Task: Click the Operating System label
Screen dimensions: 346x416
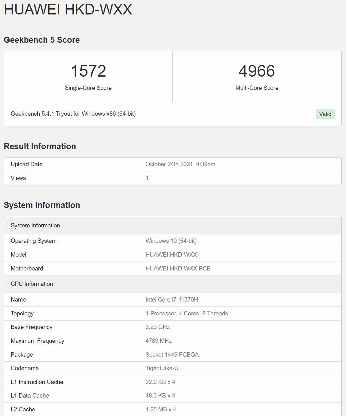Action: tap(34, 241)
